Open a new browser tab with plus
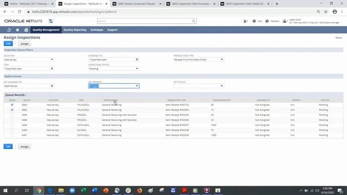This screenshot has width=347, height=195. click(277, 4)
